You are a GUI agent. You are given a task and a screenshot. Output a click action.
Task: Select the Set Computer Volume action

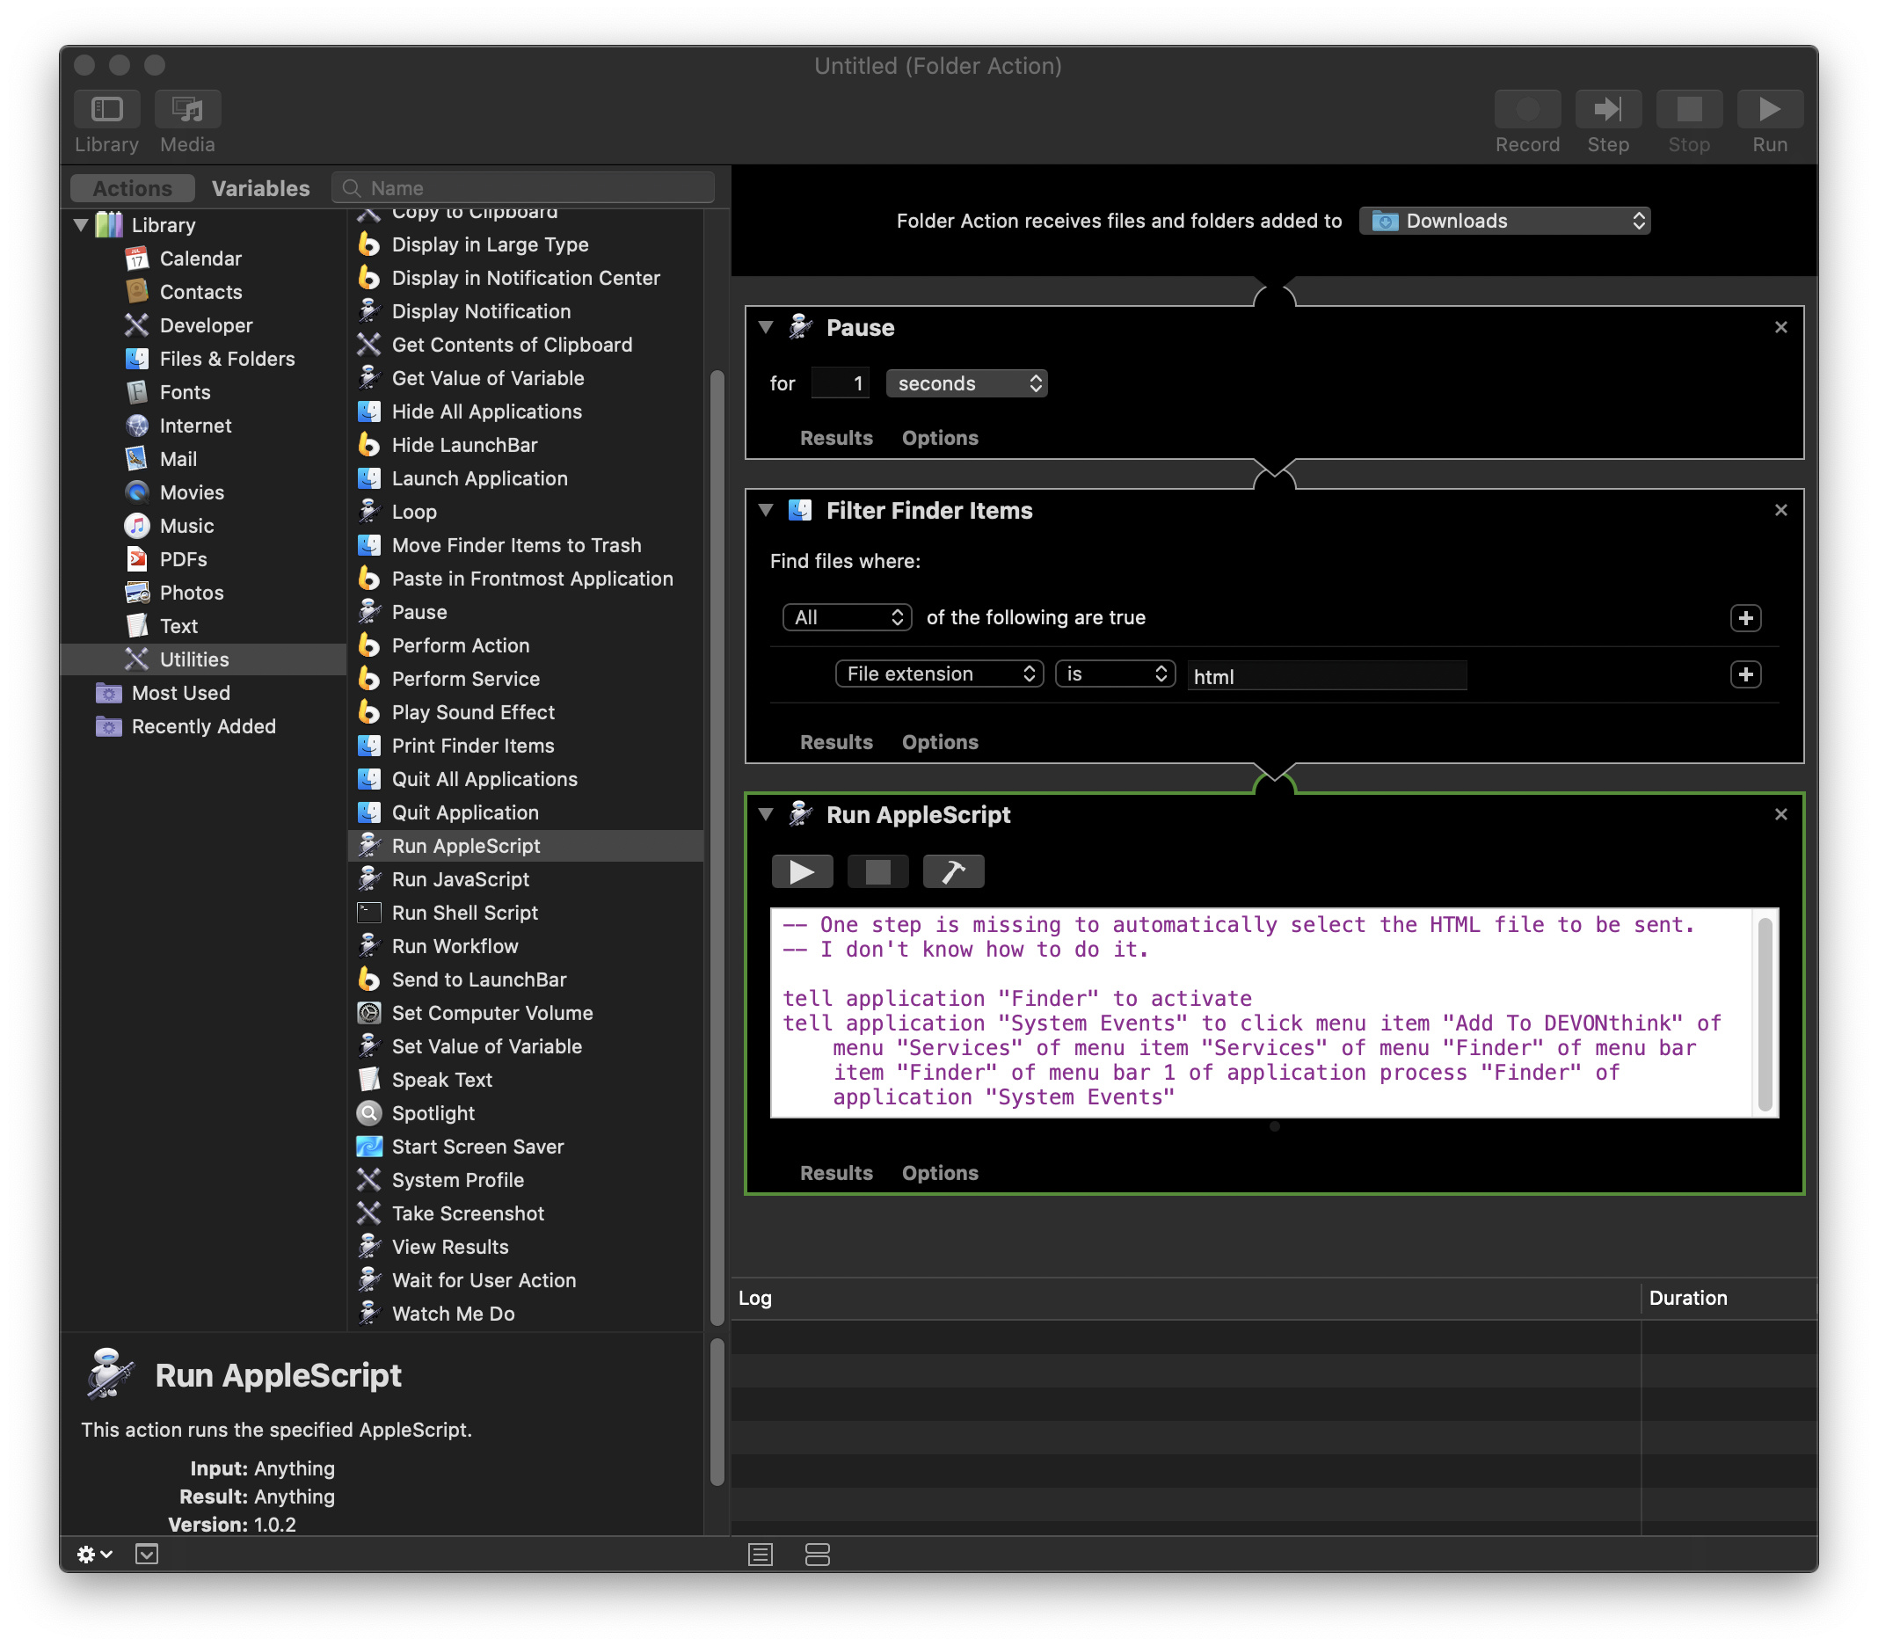(491, 1012)
